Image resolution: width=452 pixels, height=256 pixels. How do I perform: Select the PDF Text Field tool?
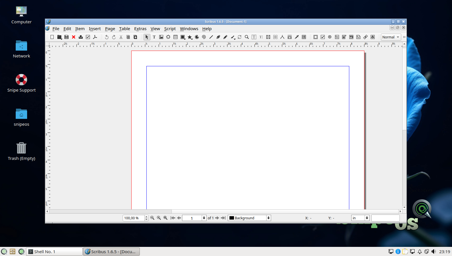tap(337, 37)
